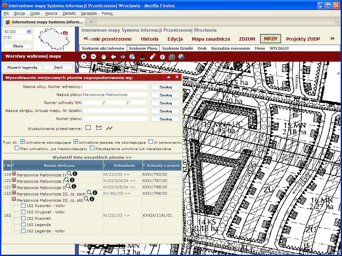Click 'Szukaj' beside the 'Nazwa planu' field
Image resolution: width=342 pixels, height=256 pixels.
tap(166, 95)
